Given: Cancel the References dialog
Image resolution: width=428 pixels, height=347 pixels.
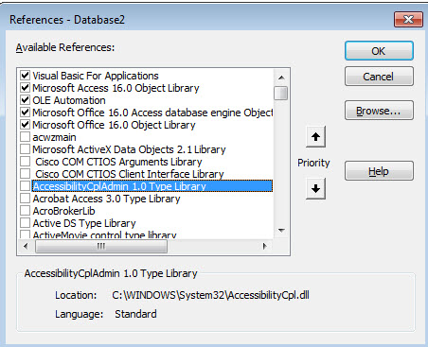Looking at the screenshot, I should (379, 77).
